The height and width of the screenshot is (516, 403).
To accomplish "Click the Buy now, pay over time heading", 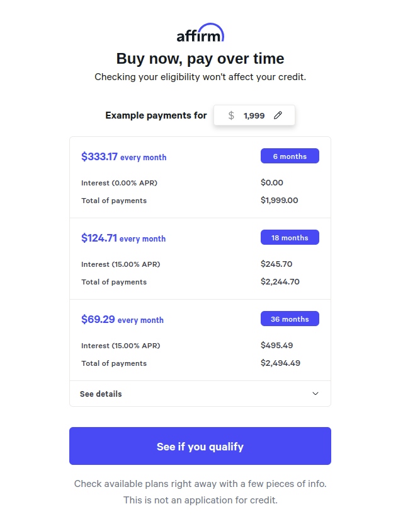I will point(200,59).
